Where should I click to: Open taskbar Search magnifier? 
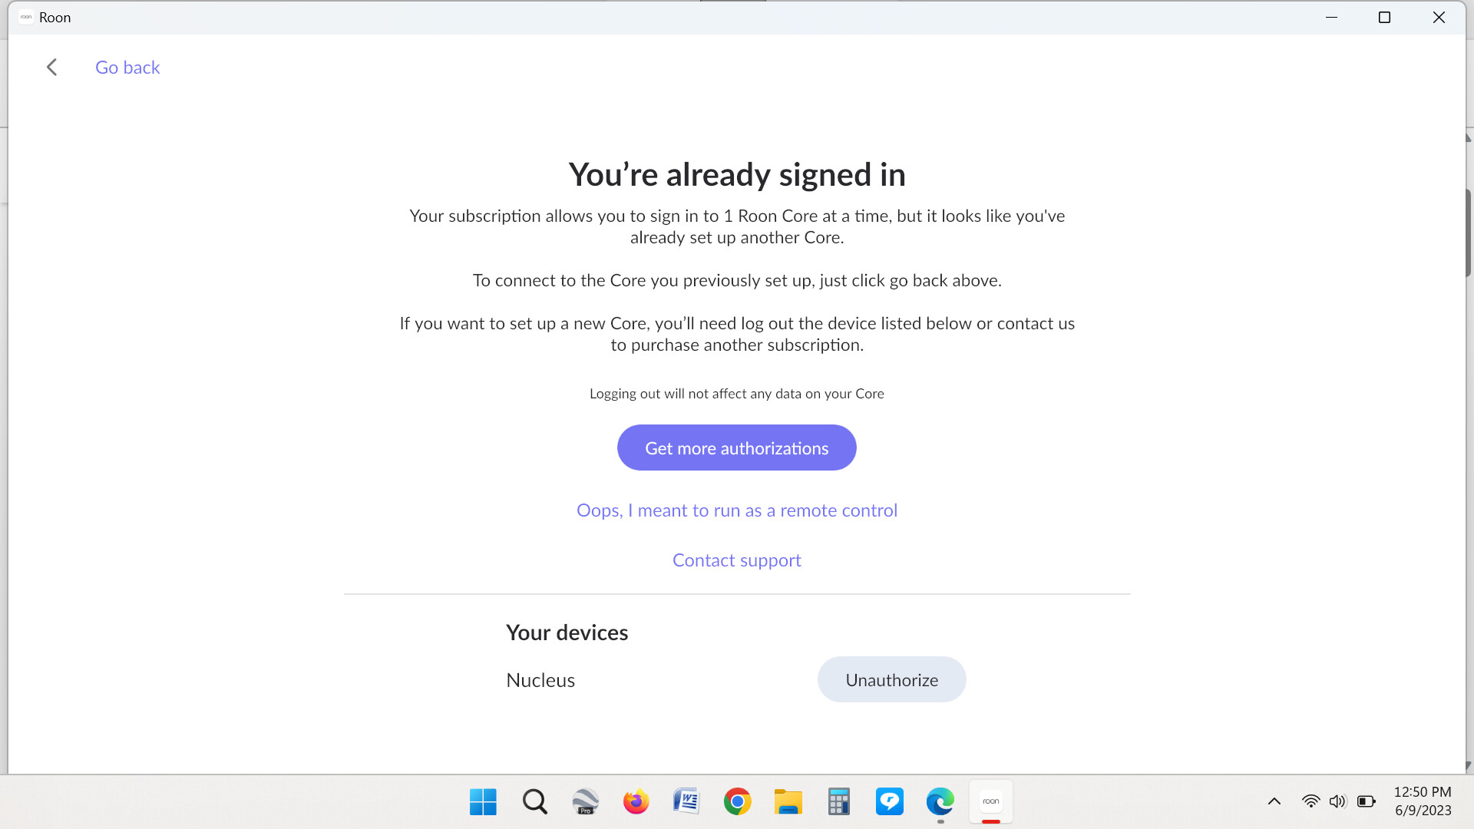(x=534, y=802)
